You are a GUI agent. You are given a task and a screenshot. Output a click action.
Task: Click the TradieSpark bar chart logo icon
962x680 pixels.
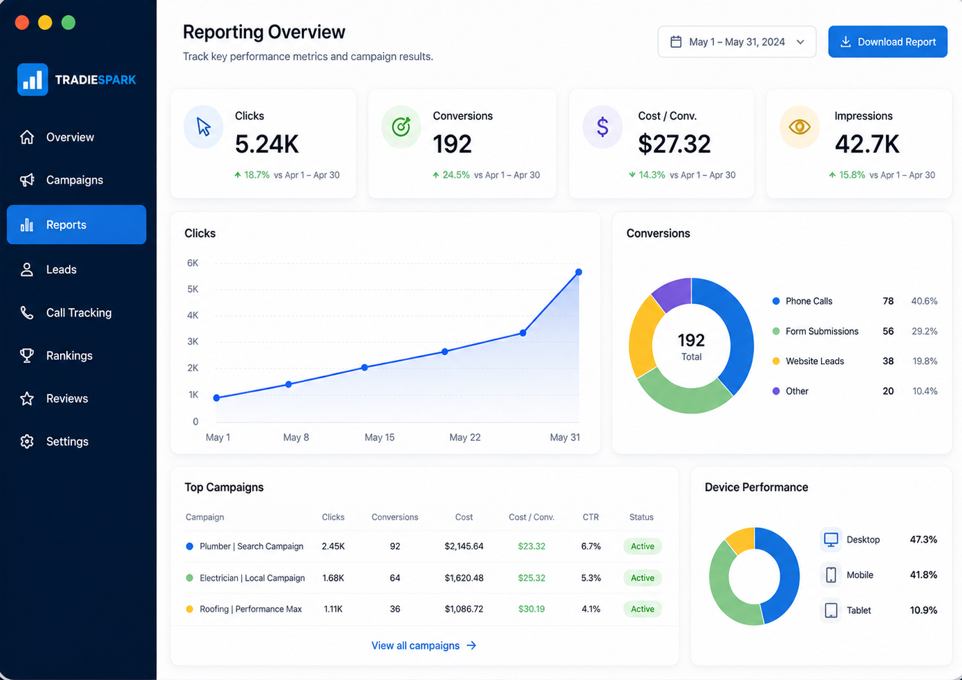point(32,79)
